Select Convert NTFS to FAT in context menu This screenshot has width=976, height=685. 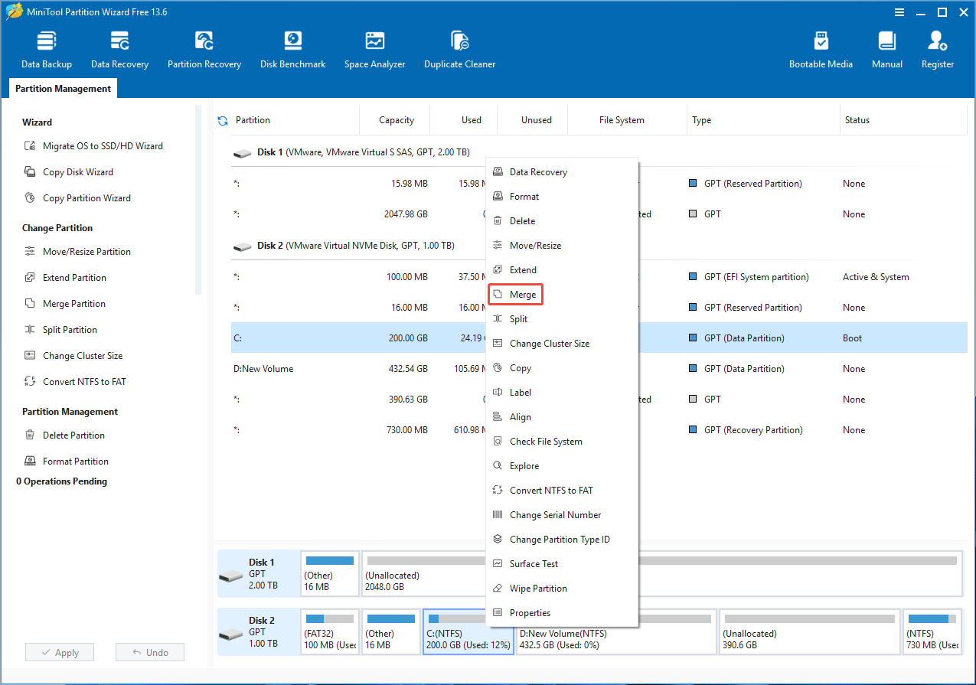click(x=562, y=491)
